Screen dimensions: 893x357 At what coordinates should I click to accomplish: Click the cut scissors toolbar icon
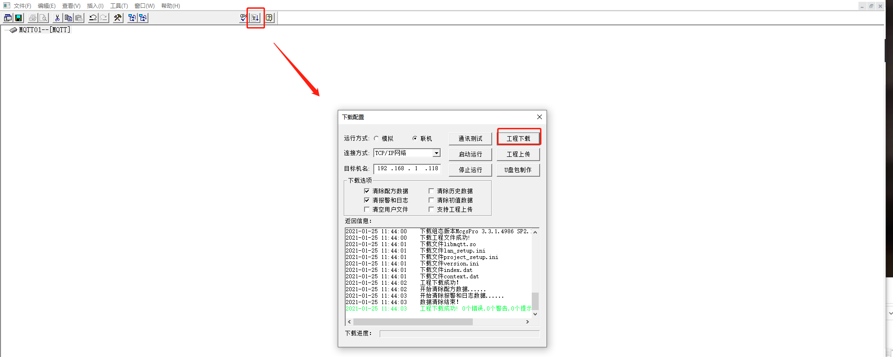pyautogui.click(x=57, y=18)
